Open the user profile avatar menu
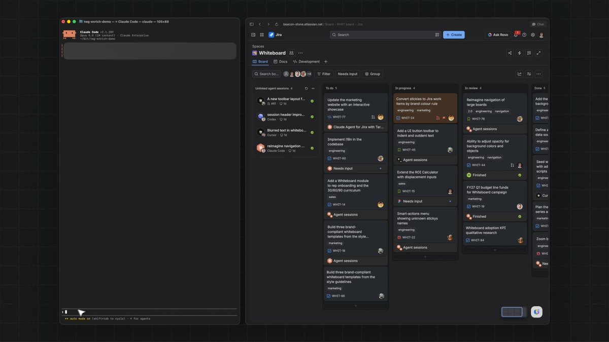Screen dimensions: 609x342 (542, 35)
